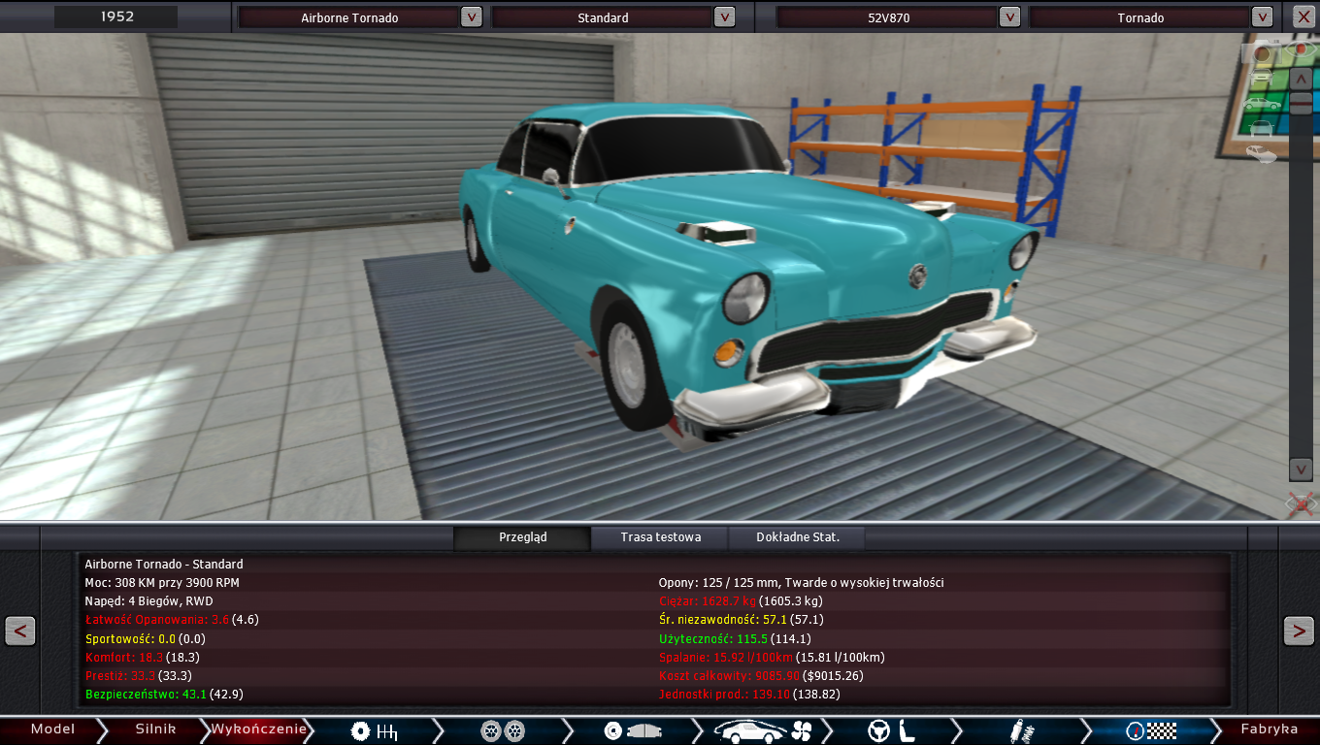The image size is (1320, 745).
Task: Open the suspension spring section
Action: [x=1020, y=730]
